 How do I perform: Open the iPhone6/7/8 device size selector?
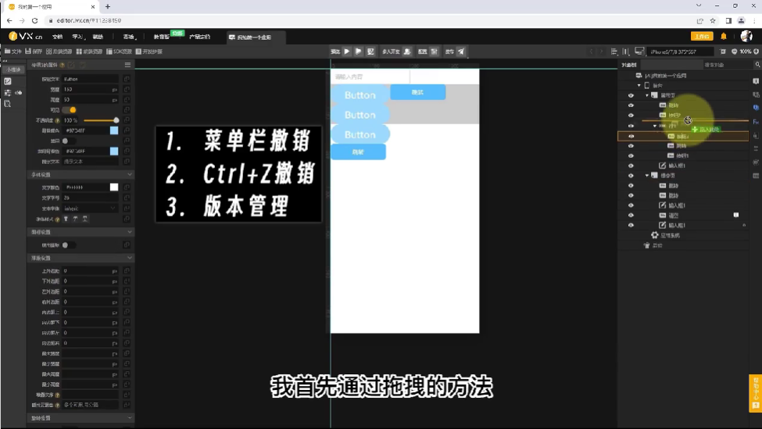click(681, 52)
